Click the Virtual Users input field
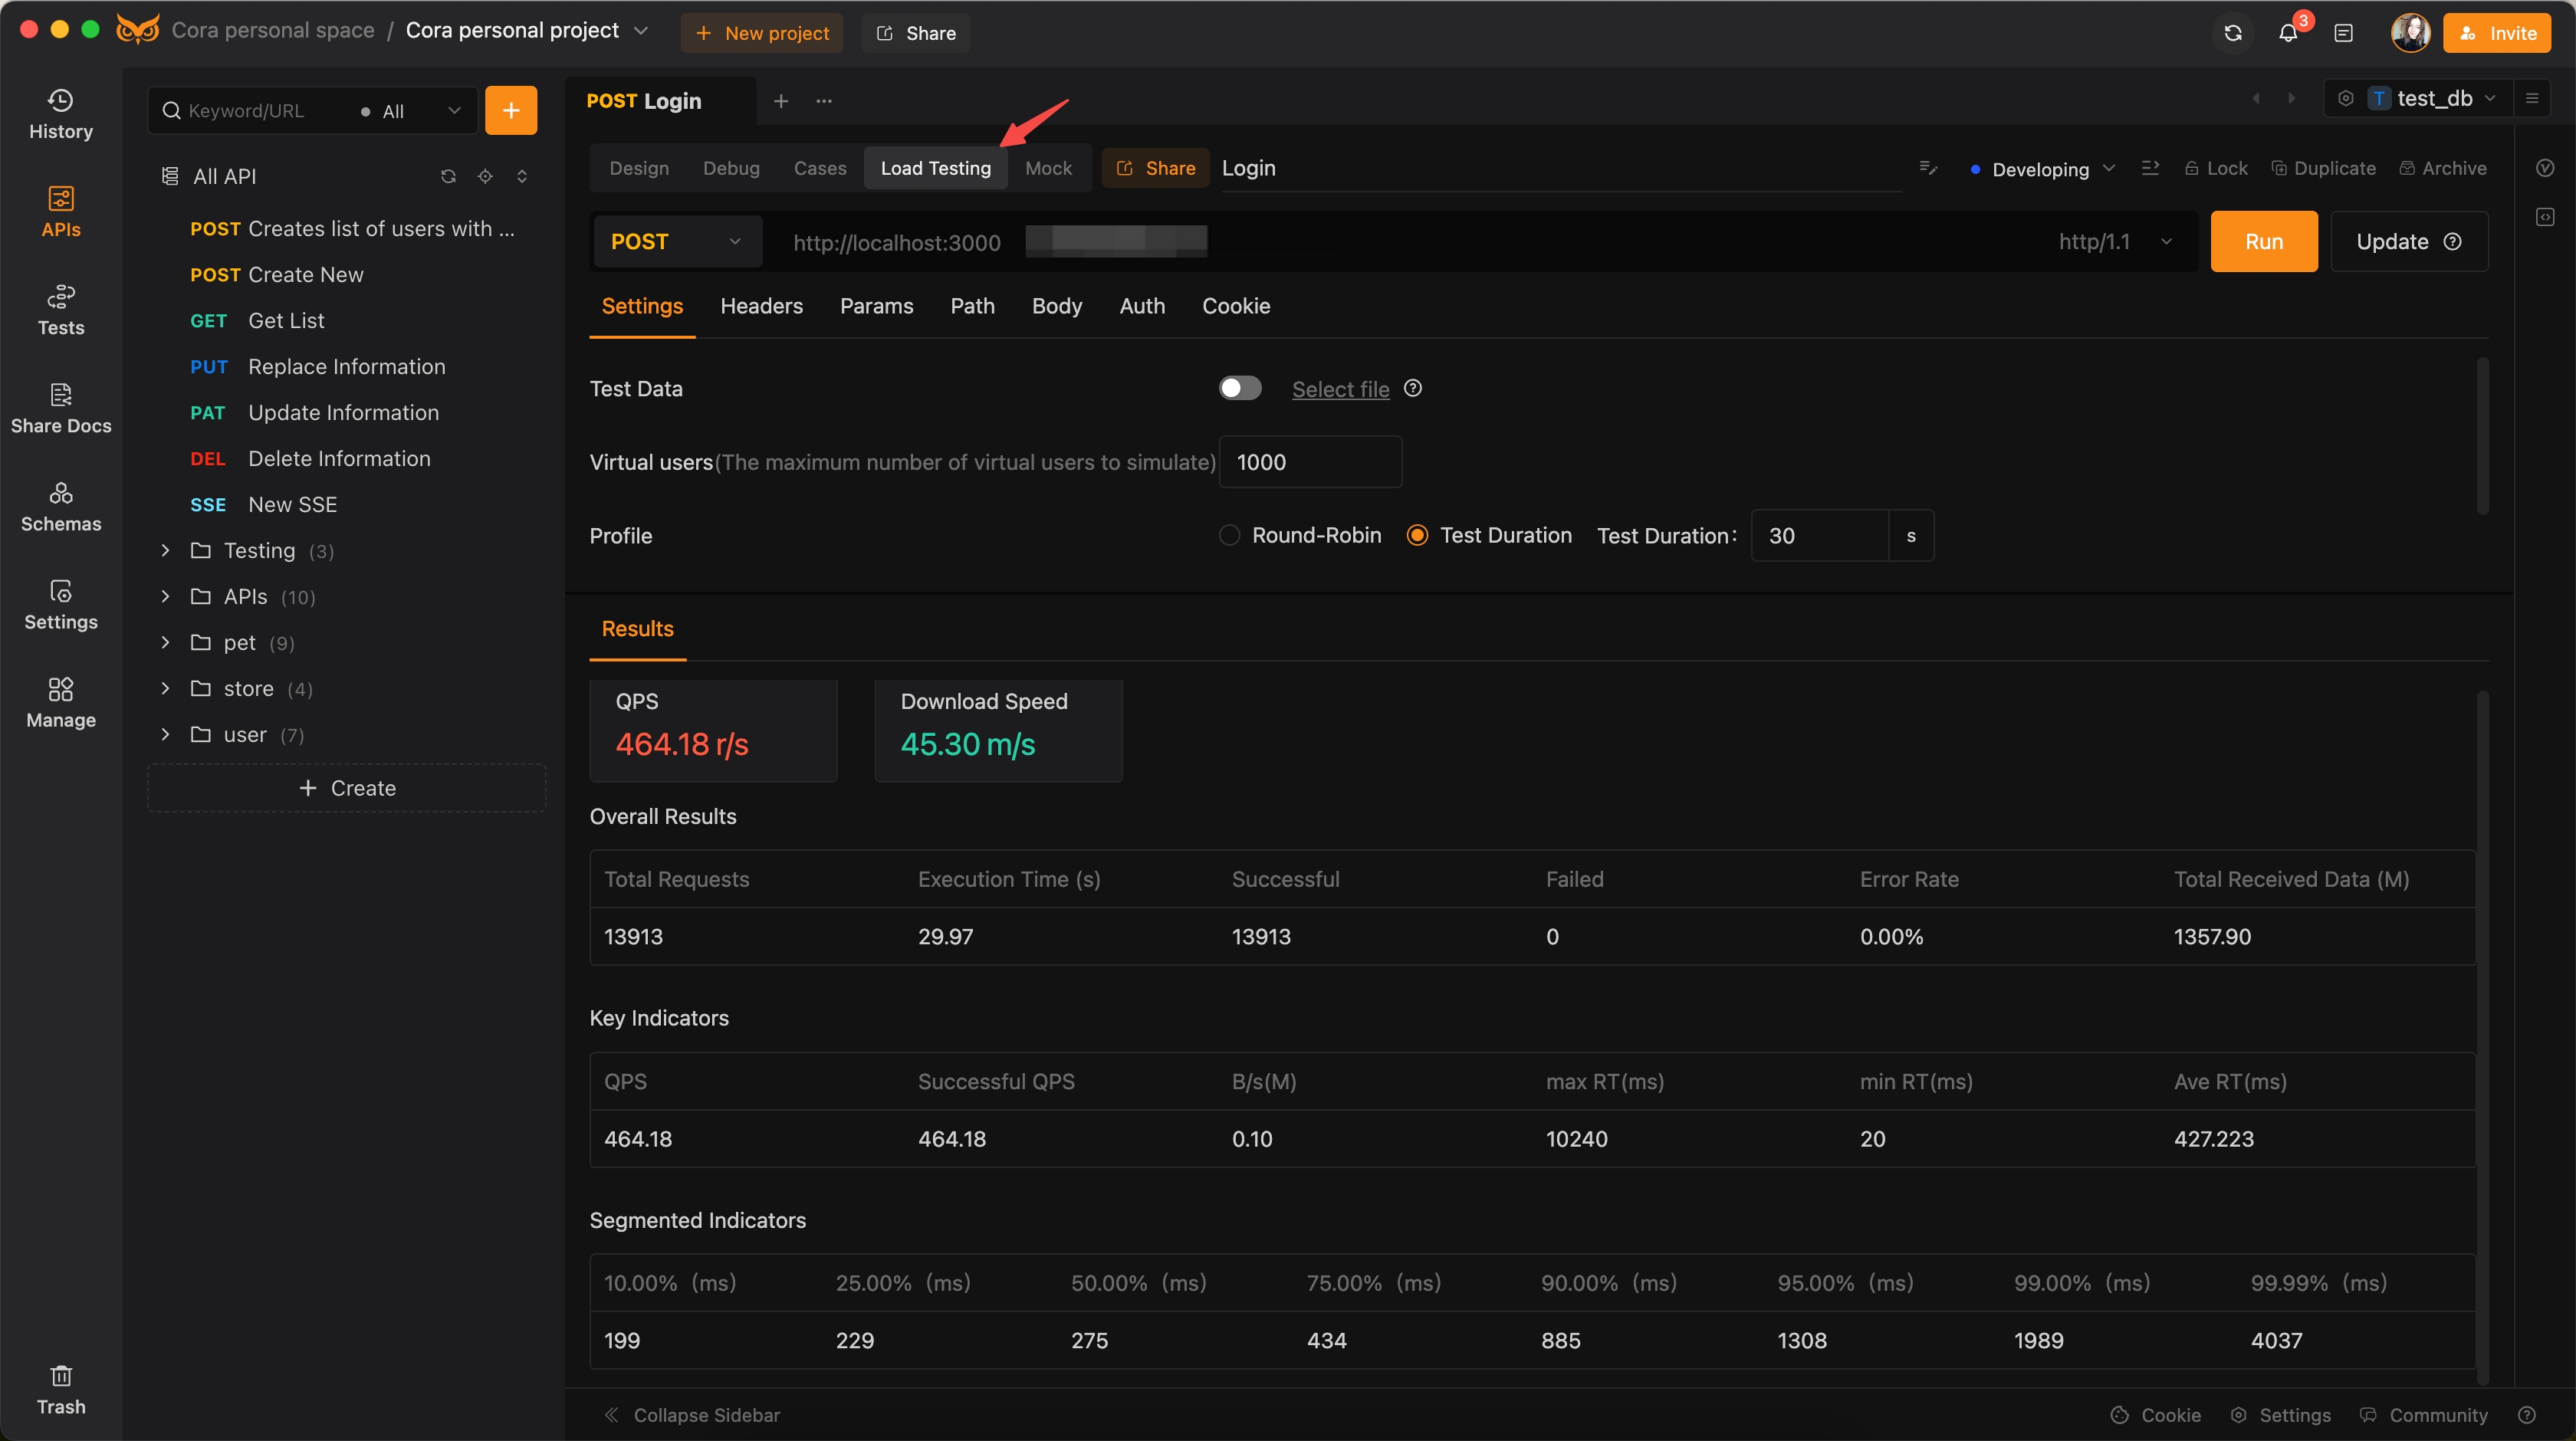This screenshot has height=1441, width=2576. coord(1309,461)
